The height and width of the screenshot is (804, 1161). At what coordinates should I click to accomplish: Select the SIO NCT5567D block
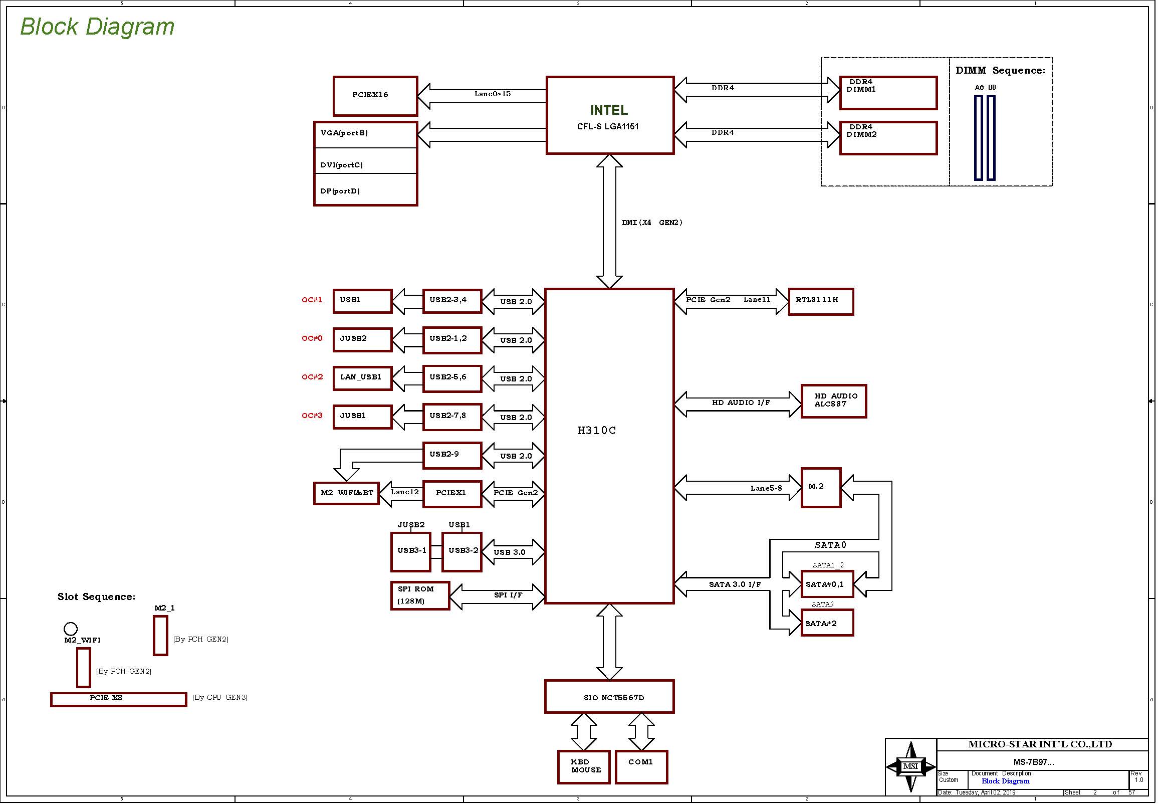click(609, 697)
